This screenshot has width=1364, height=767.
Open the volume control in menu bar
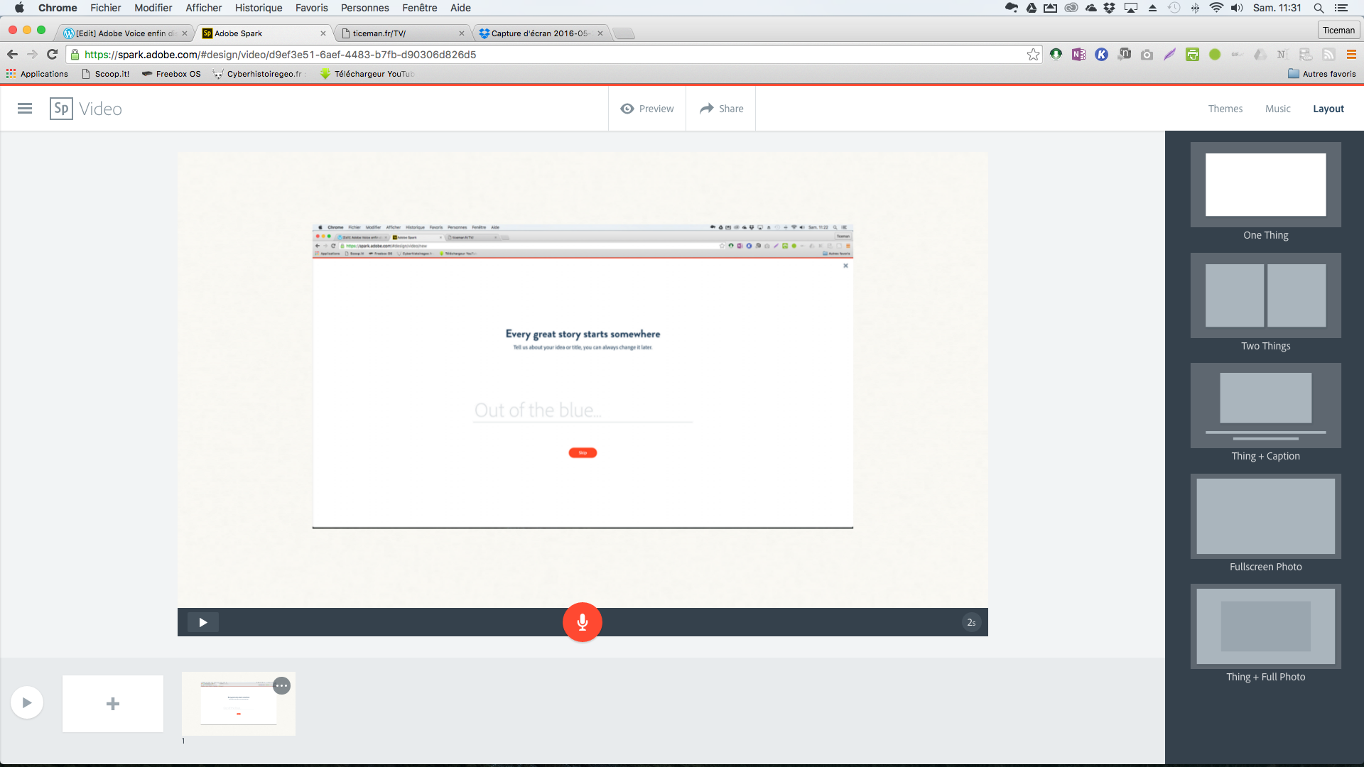[x=1237, y=8]
